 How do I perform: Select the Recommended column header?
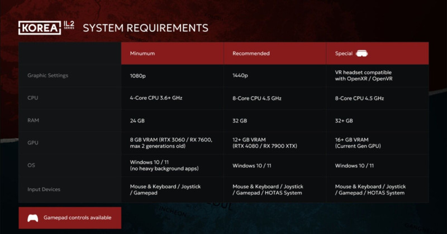coord(275,53)
